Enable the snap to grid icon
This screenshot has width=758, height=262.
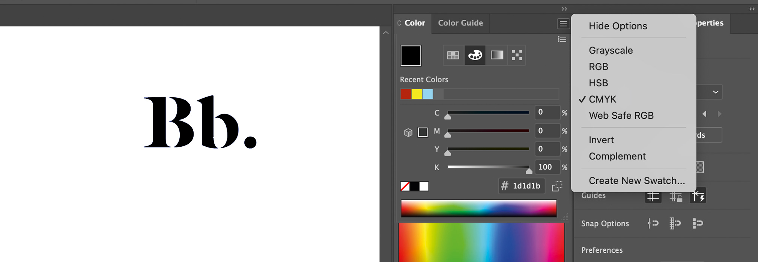tap(675, 223)
